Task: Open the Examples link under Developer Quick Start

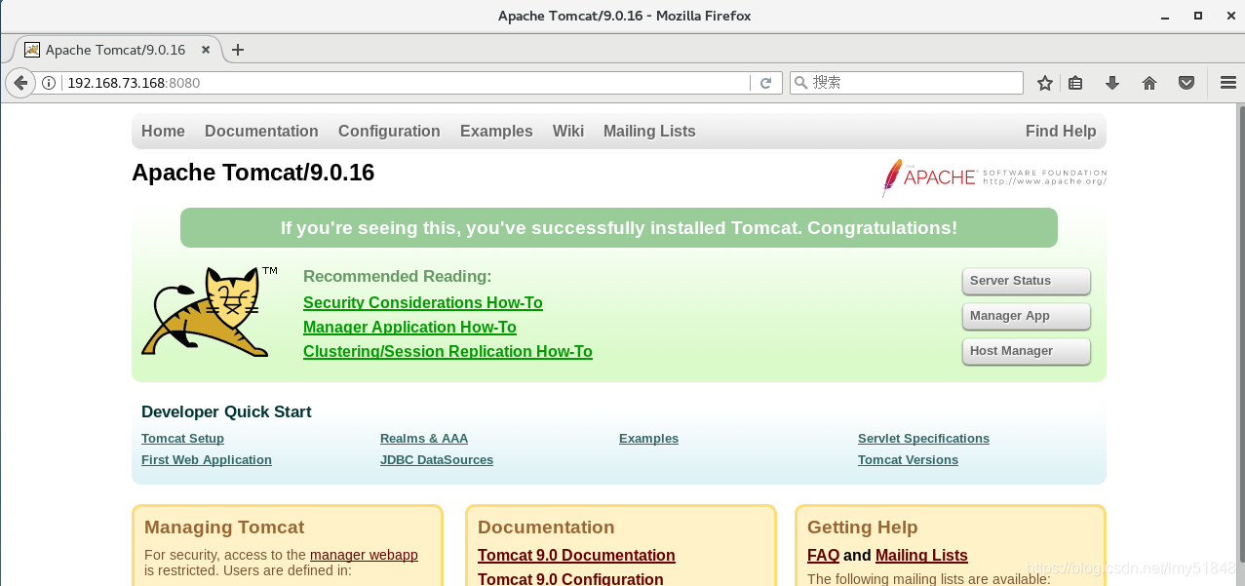Action: point(648,439)
